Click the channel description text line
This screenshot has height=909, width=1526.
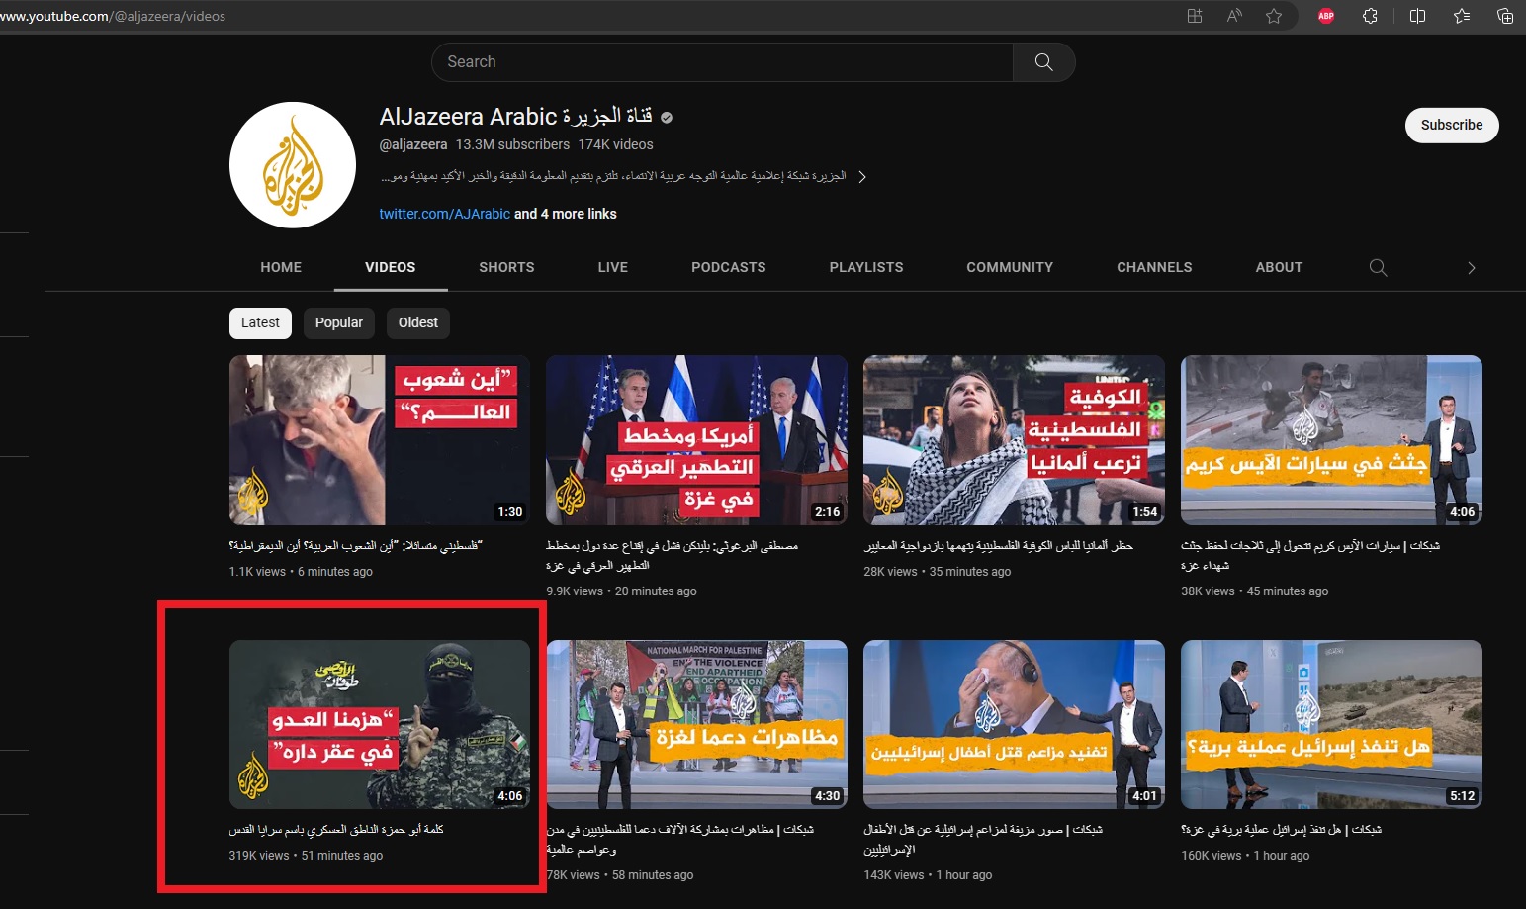click(613, 176)
